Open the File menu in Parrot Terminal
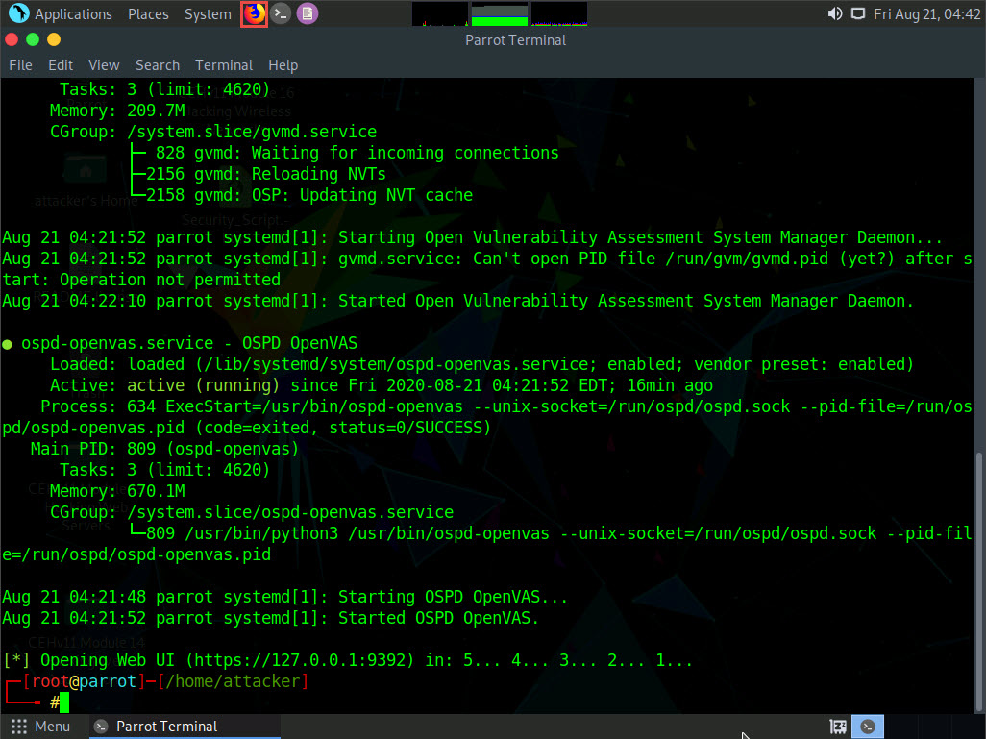 [x=21, y=65]
